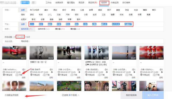Open the 工作台 tab
The image size is (172, 99).
pos(49,2)
